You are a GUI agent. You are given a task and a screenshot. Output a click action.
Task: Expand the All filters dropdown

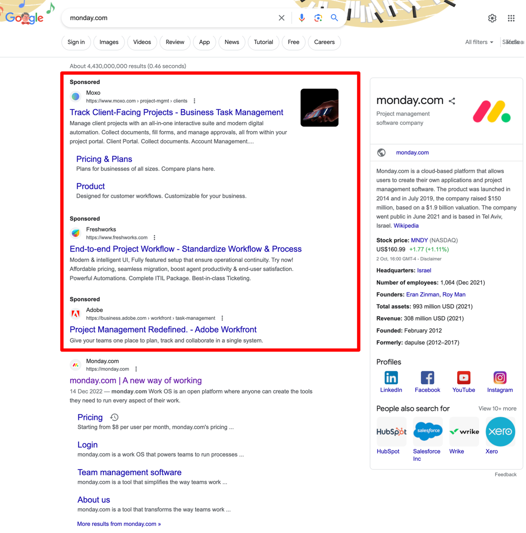[x=480, y=42]
